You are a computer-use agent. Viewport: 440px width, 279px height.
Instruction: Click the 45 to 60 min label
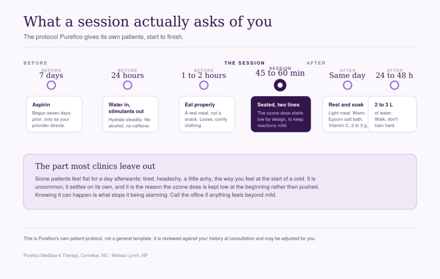point(280,73)
